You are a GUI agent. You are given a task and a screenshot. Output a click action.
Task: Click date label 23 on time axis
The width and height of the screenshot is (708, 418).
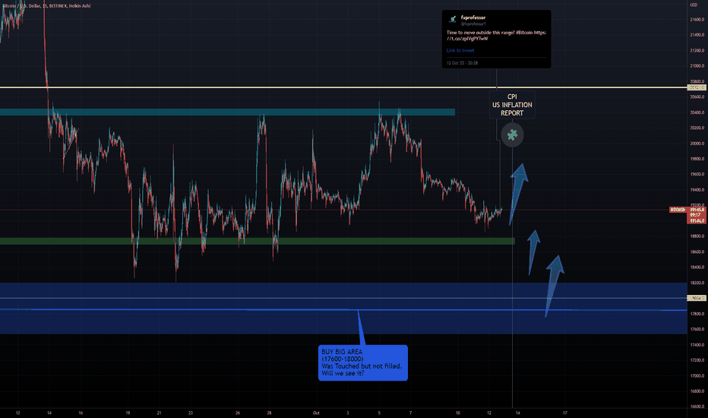(x=191, y=413)
